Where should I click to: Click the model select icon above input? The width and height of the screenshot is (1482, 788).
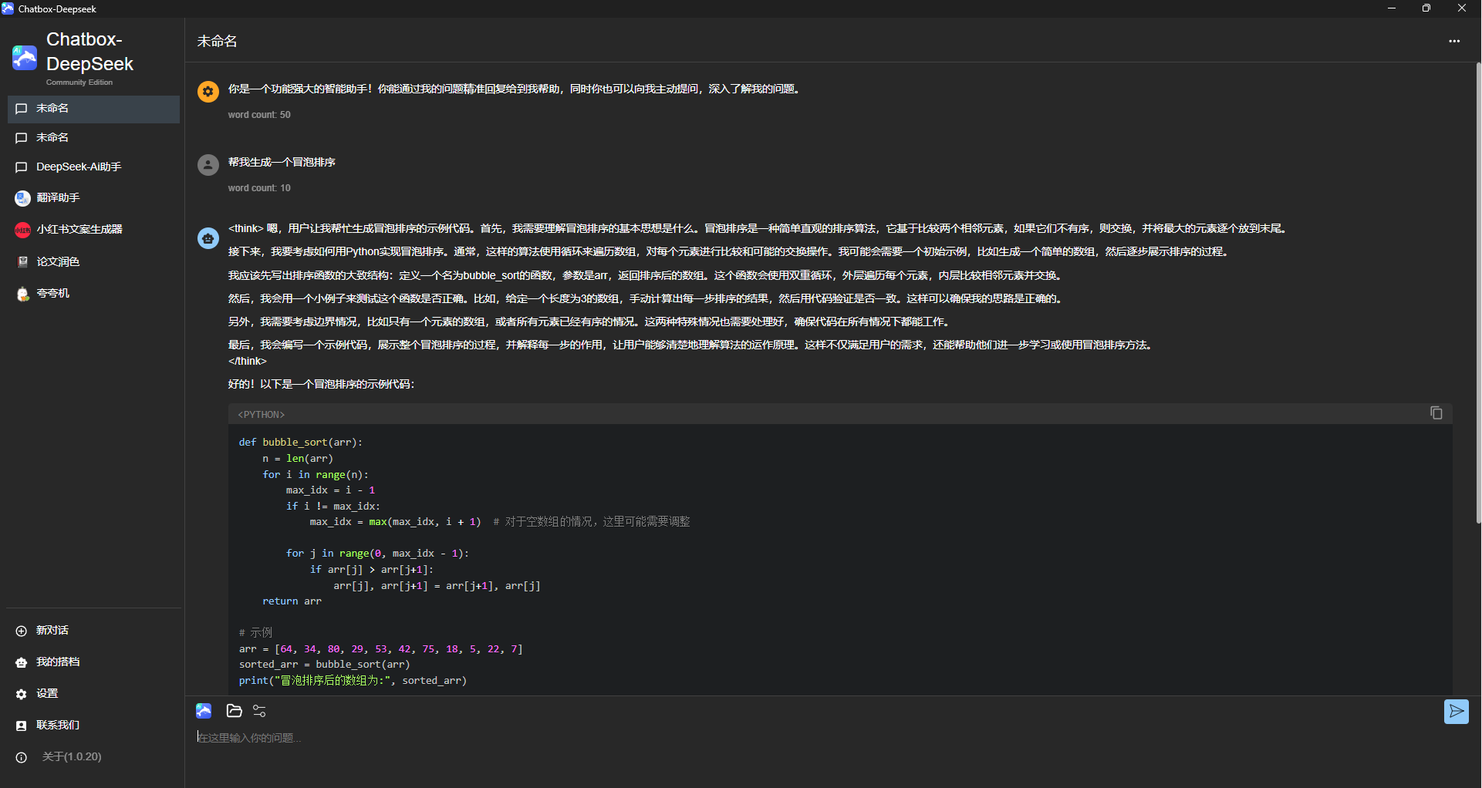[204, 711]
